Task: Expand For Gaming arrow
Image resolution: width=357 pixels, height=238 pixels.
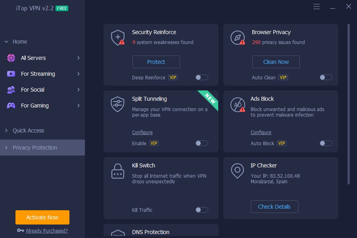Action: click(78, 106)
